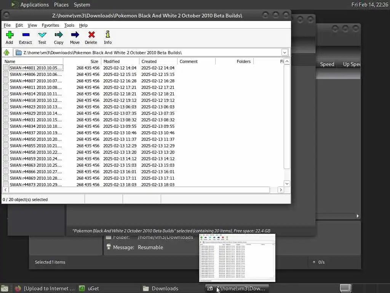390x293 pixels.
Task: Sort by Name column header
Action: 33,61
